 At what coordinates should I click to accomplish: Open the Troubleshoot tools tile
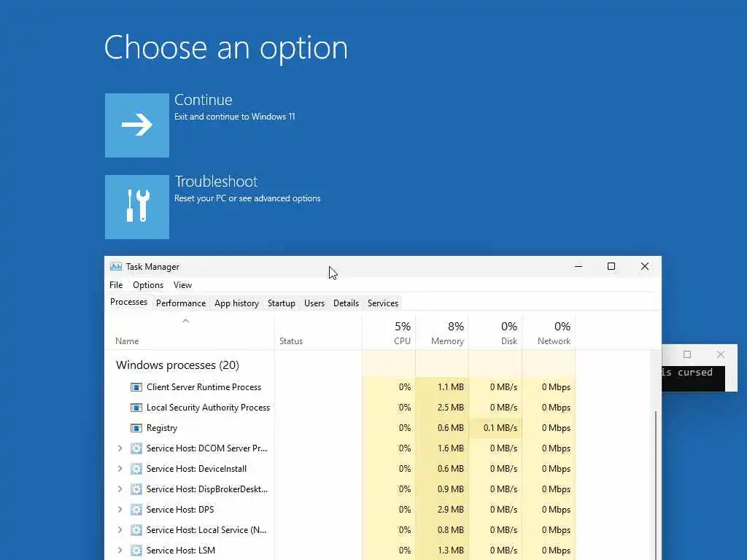[136, 206]
